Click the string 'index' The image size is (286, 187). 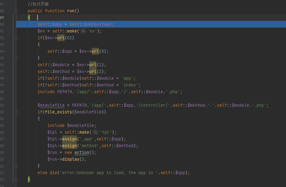click(x=130, y=85)
